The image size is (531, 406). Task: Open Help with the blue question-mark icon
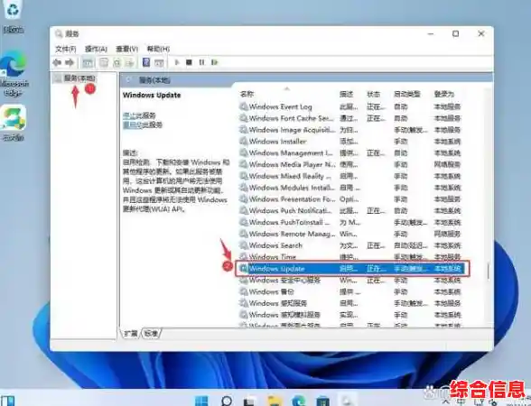[146, 62]
